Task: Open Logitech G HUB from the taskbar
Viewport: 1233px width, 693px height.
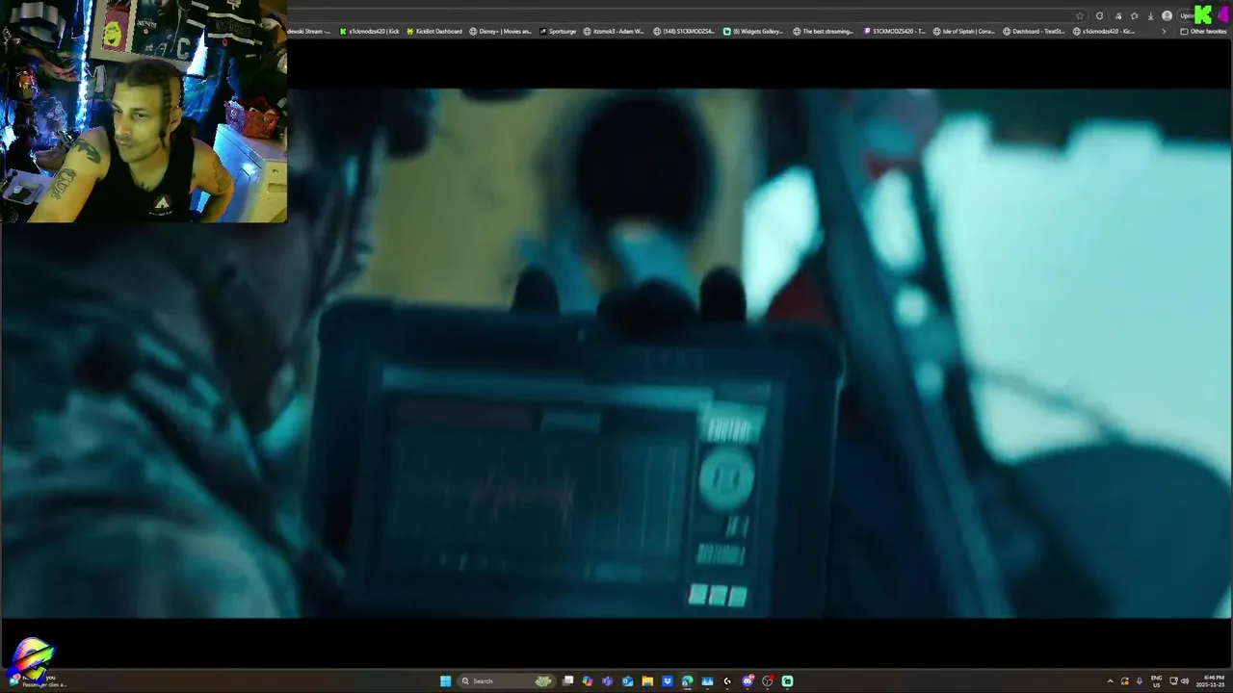Action: point(727,680)
